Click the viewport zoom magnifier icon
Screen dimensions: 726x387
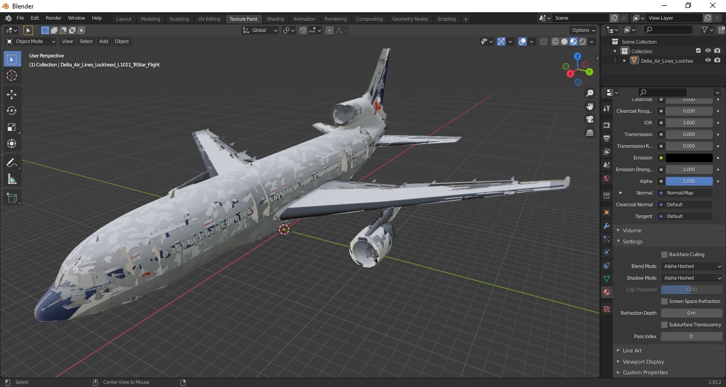(x=589, y=93)
